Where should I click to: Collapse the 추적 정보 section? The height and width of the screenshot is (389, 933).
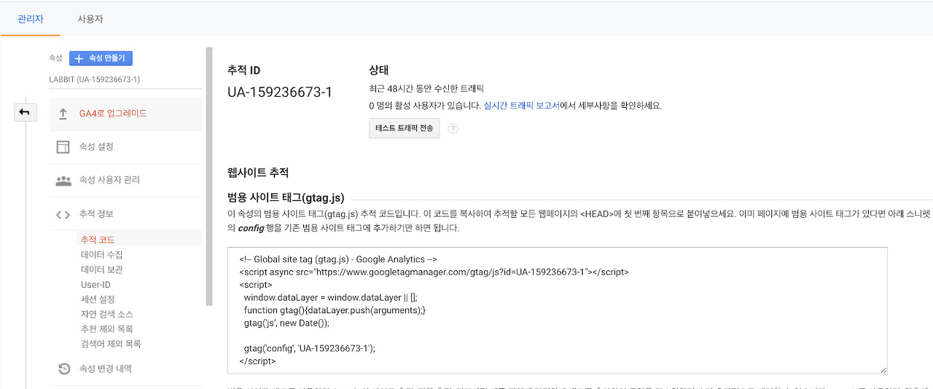96,214
